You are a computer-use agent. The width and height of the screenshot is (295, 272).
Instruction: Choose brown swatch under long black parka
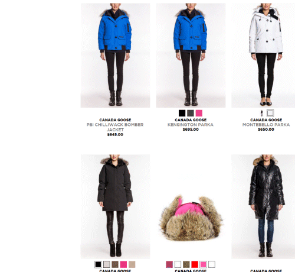[115, 264]
